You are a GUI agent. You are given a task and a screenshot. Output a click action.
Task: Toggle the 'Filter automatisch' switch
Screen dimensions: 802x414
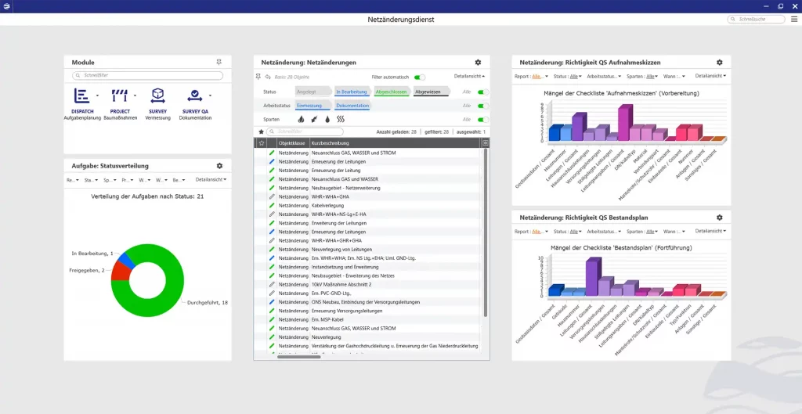[x=420, y=77]
